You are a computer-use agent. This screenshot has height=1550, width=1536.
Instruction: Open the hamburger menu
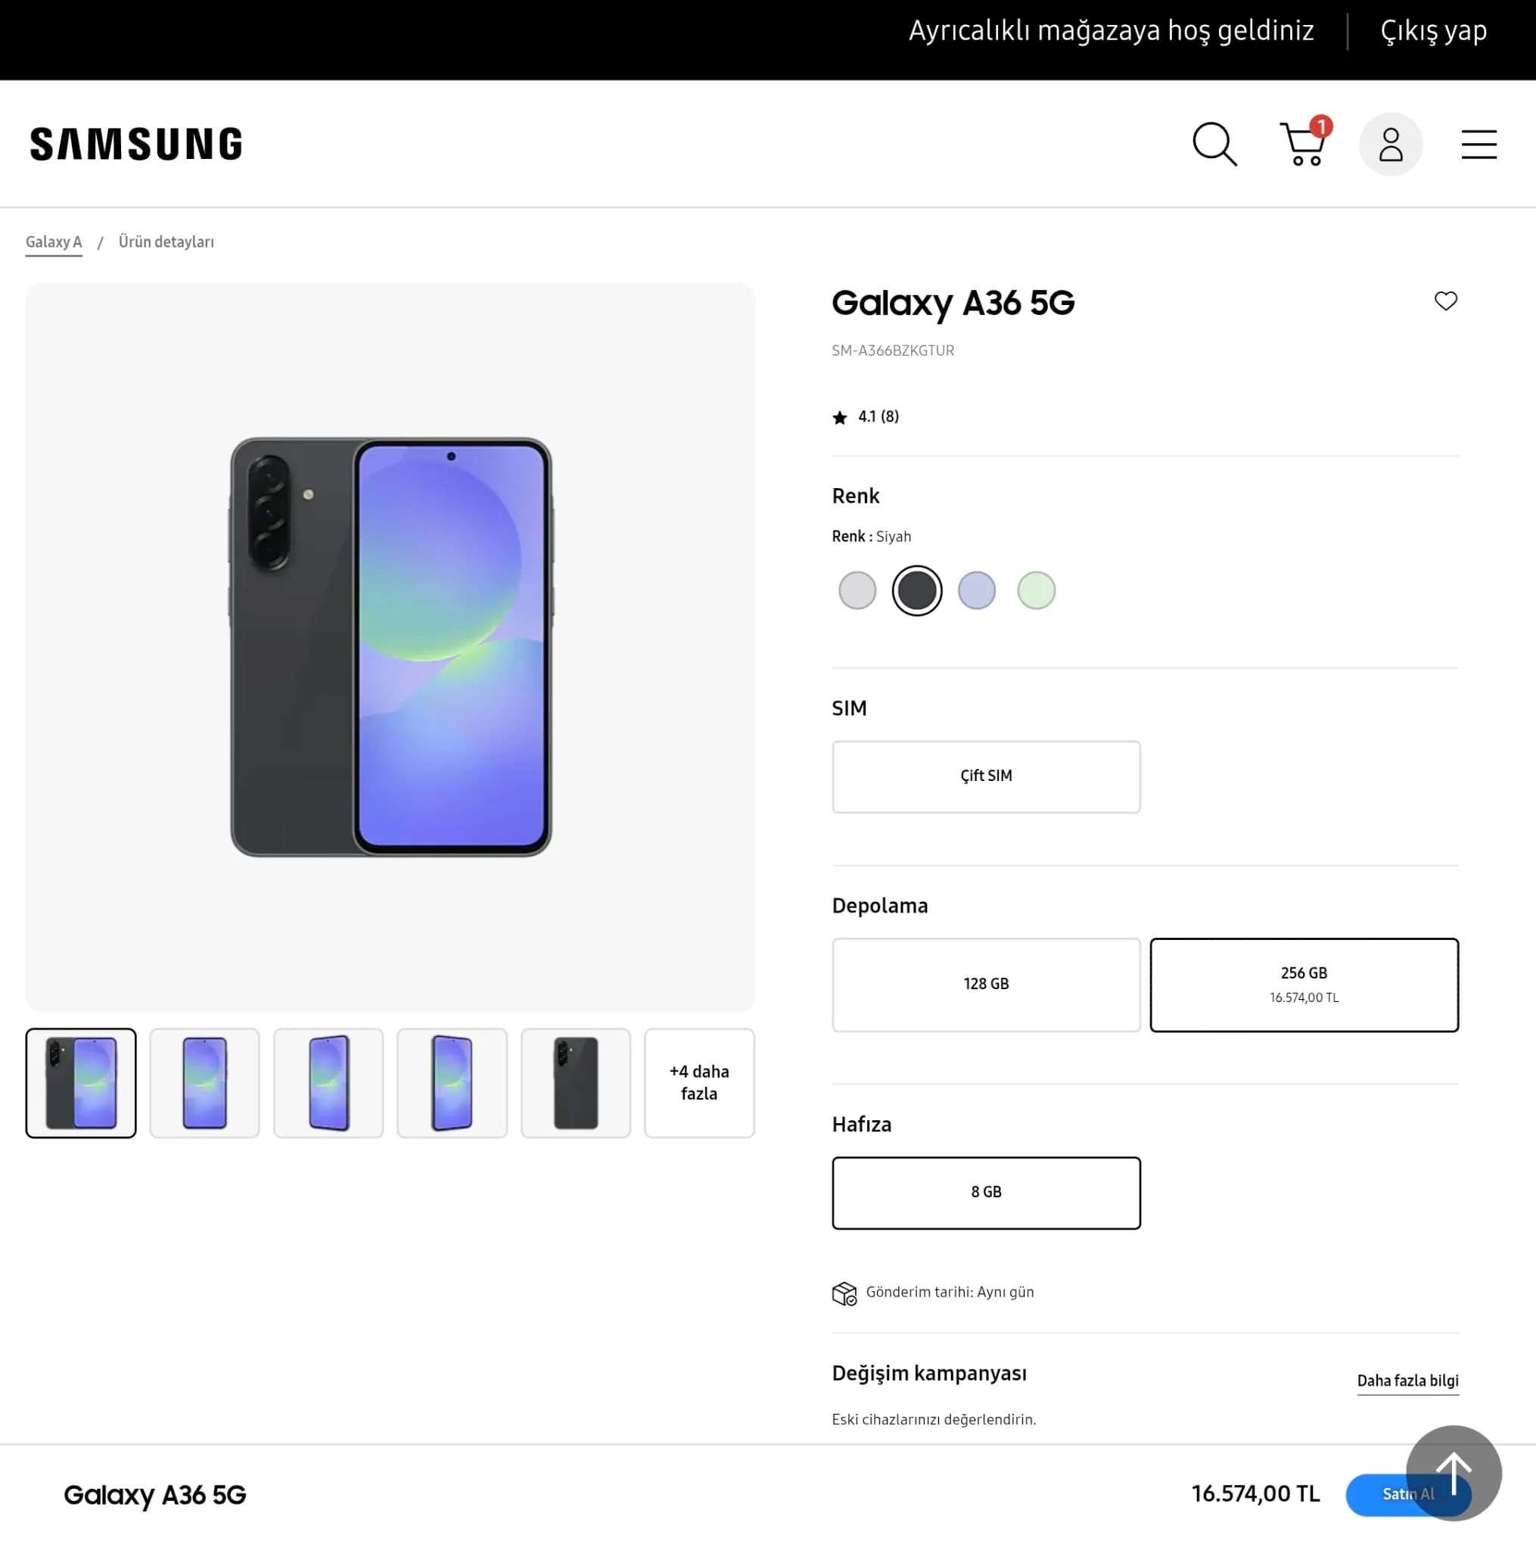point(1478,145)
